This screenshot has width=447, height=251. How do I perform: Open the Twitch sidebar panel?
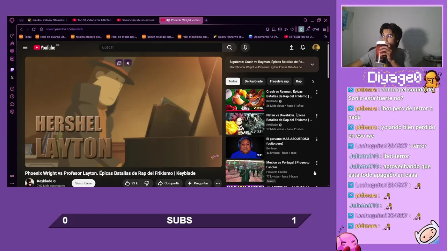12,70
